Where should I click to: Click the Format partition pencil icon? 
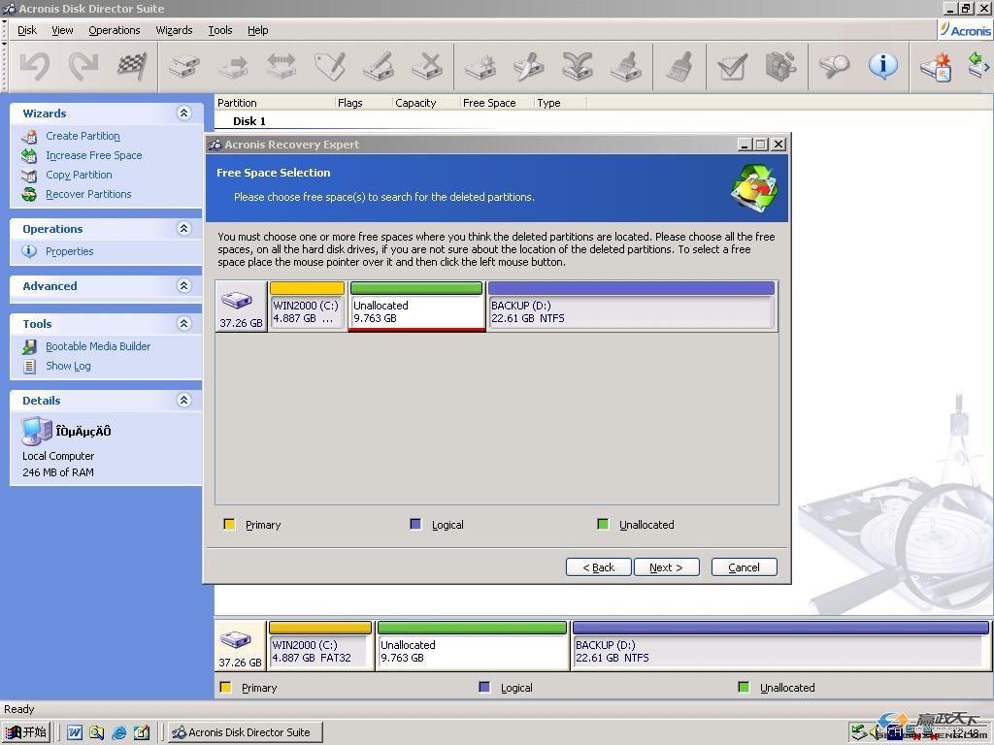(x=380, y=67)
